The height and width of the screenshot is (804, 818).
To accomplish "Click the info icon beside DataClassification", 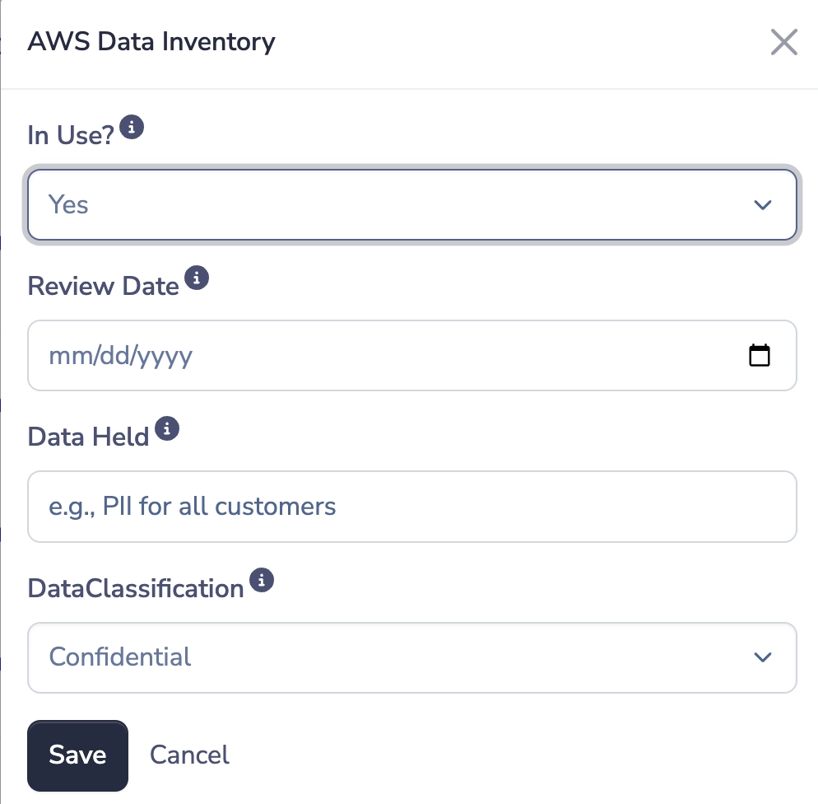I will coord(262,581).
